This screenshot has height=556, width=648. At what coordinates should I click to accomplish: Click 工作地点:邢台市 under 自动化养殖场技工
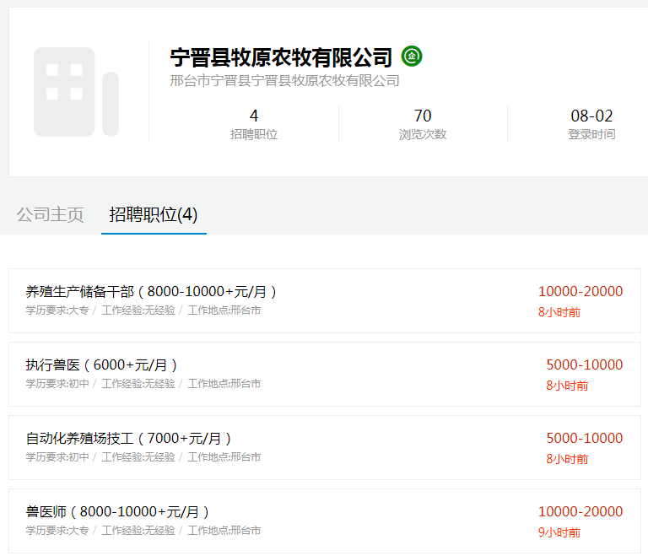[x=224, y=457]
